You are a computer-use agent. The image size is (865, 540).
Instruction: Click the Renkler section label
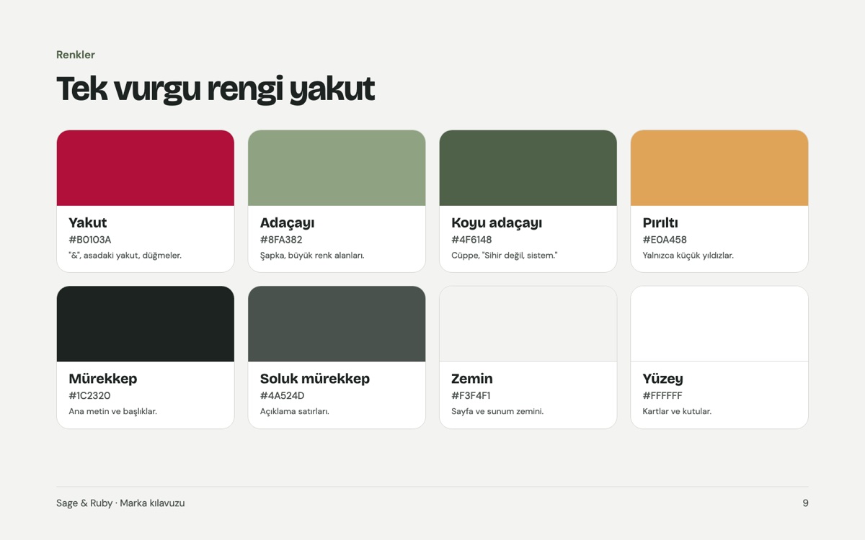(x=76, y=55)
